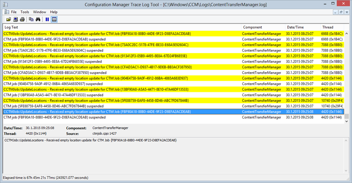Sort by the Date/Time column header
352x183 pixels.
pos(303,27)
